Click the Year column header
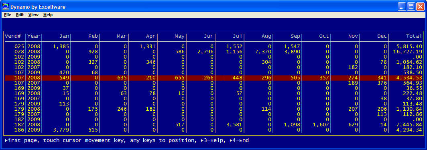 [x=33, y=36]
